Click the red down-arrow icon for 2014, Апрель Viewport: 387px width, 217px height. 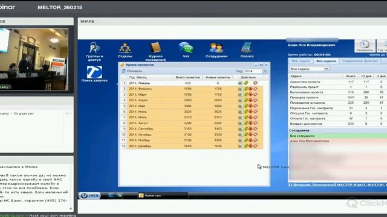[250, 100]
